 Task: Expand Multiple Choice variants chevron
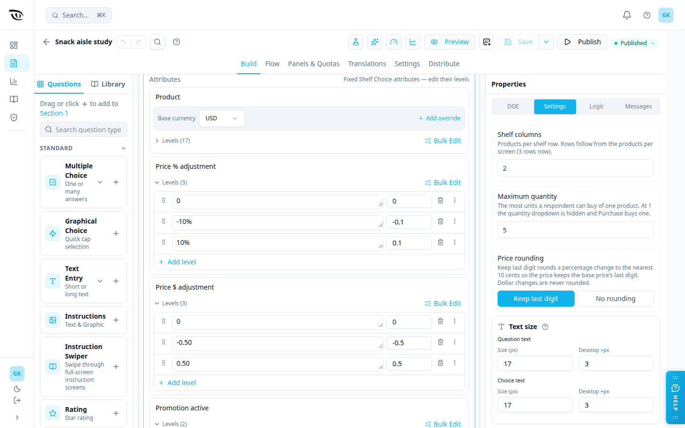100,182
